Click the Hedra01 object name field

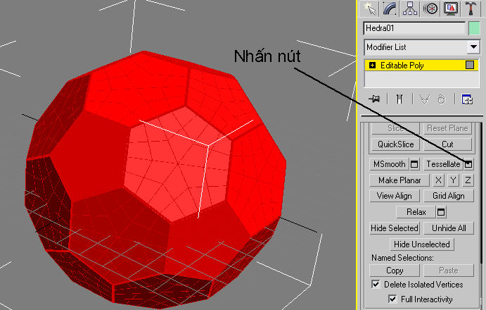[x=414, y=28]
